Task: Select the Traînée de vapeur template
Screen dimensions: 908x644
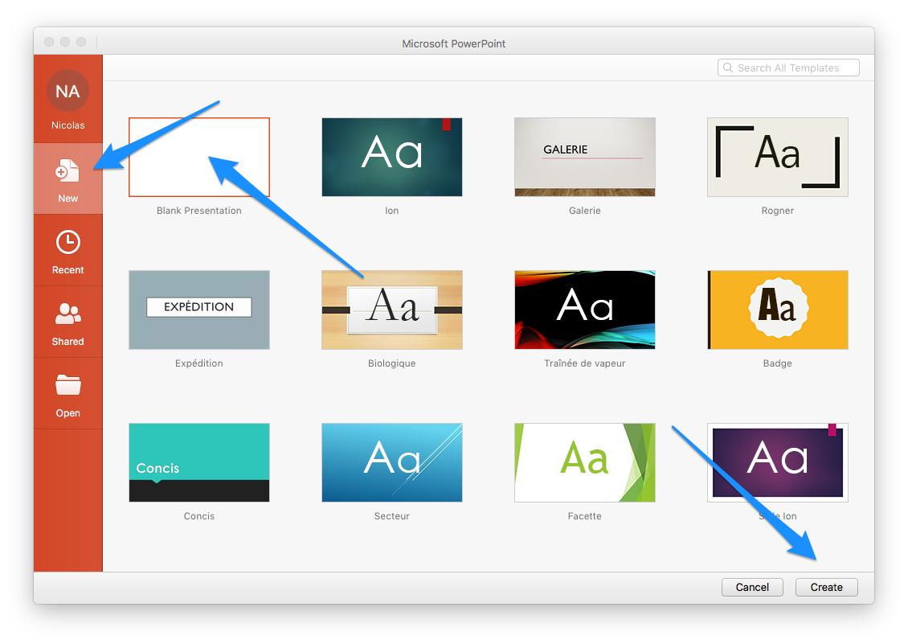Action: (x=584, y=310)
